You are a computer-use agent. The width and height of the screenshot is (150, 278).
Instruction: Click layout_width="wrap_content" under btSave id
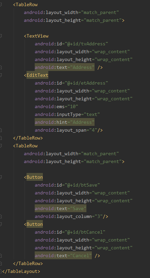82,193
